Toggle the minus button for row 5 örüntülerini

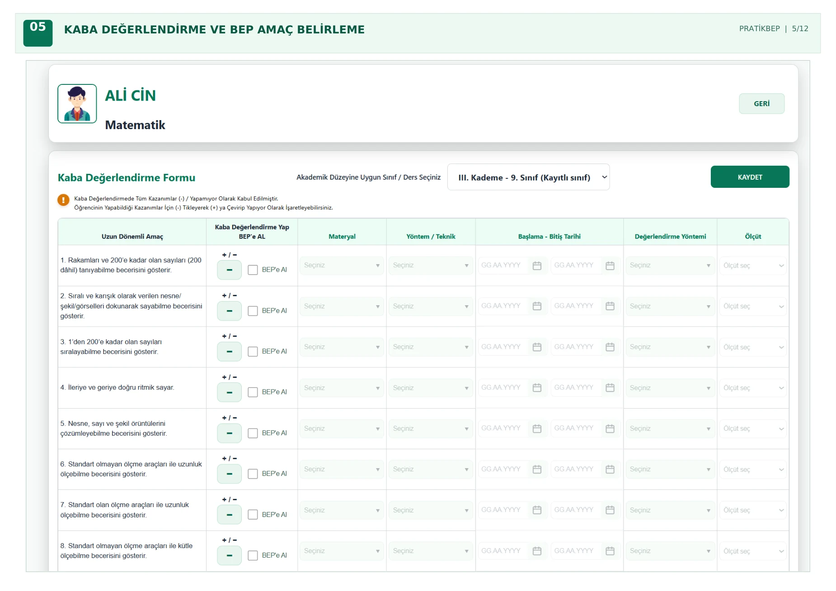230,433
